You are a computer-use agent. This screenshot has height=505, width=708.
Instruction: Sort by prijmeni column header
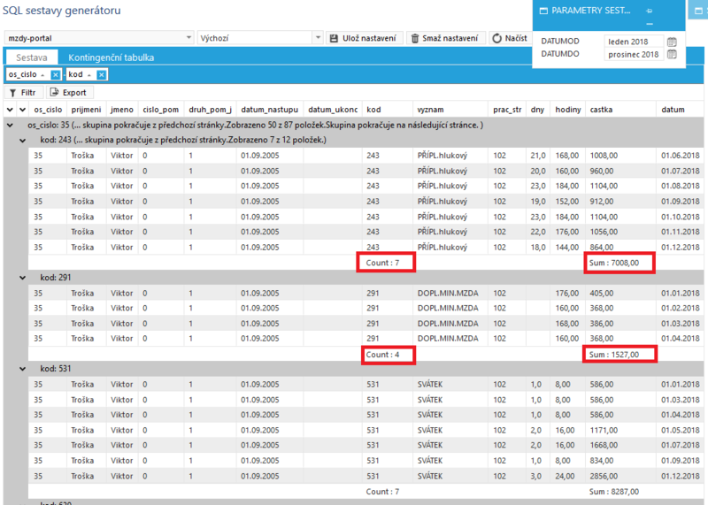(86, 109)
